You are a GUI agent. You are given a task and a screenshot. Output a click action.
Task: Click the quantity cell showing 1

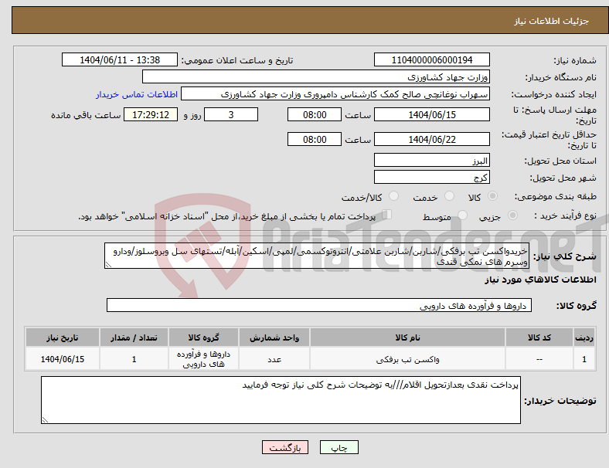[x=134, y=359]
